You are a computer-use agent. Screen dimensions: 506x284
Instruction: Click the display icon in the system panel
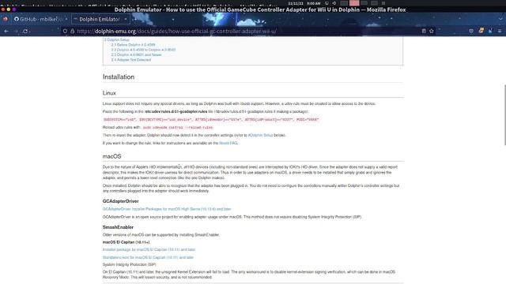pos(327,3)
